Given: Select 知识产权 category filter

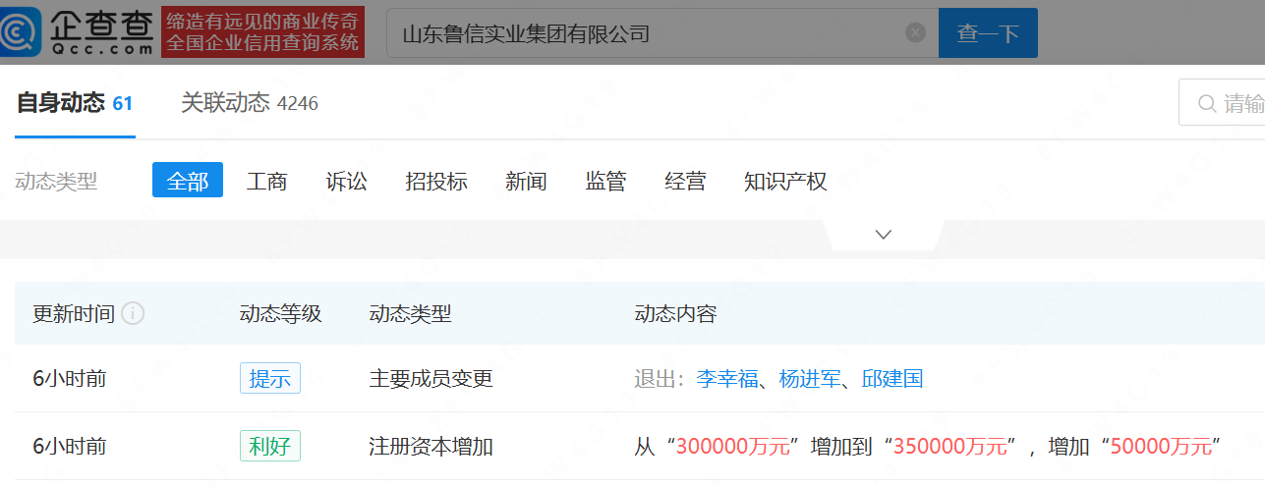Looking at the screenshot, I should tap(785, 181).
